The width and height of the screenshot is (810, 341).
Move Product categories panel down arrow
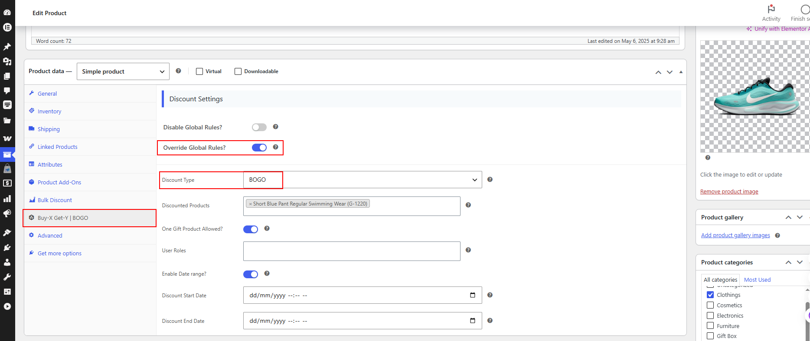tap(800, 262)
